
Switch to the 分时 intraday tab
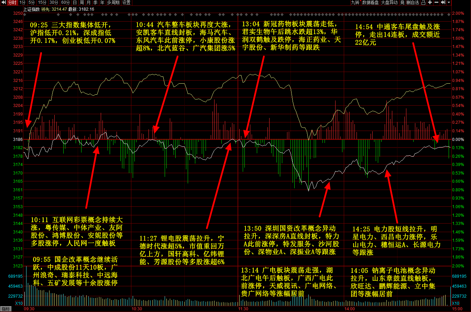pyautogui.click(x=12, y=2)
